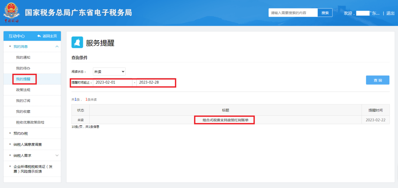This screenshot has height=188, width=398.
Task: Click the bell icon next to 服务提醒
Action: (x=76, y=42)
